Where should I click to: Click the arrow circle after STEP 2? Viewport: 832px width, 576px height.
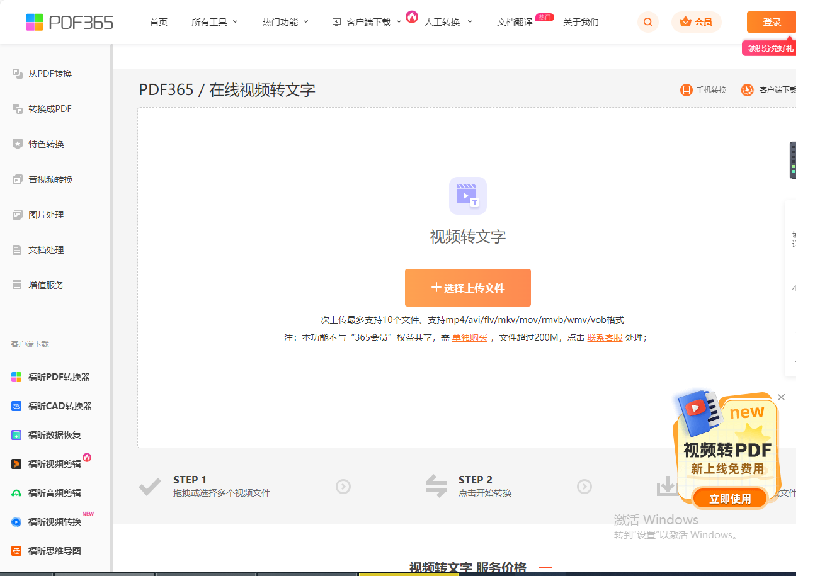584,487
